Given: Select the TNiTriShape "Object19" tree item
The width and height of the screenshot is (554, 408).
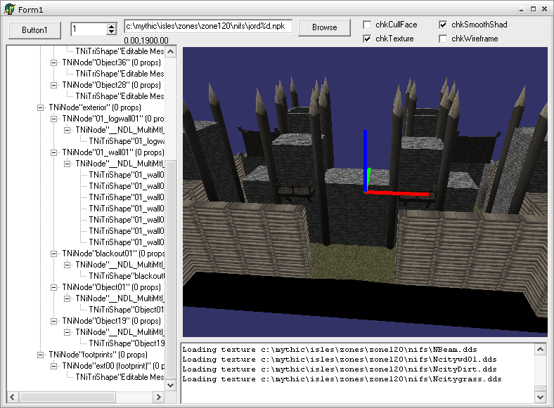Looking at the screenshot, I should (127, 343).
